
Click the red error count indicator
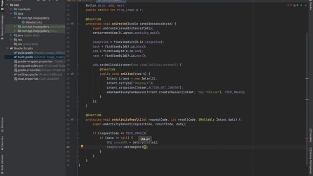[x=290, y=5]
